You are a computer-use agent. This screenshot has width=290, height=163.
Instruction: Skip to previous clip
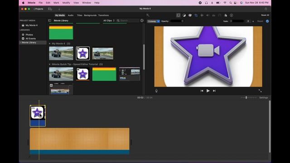(x=202, y=91)
